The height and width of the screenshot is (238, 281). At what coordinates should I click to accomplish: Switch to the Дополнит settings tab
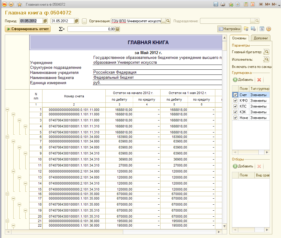point(260,38)
